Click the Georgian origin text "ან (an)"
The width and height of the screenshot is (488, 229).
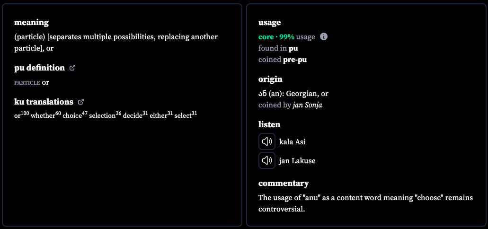tap(270, 94)
